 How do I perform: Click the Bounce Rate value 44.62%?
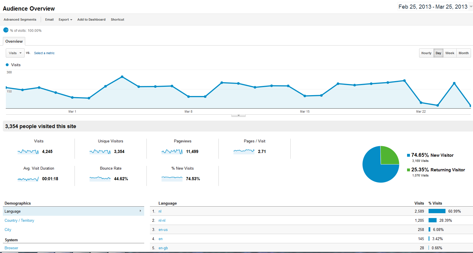click(x=121, y=179)
